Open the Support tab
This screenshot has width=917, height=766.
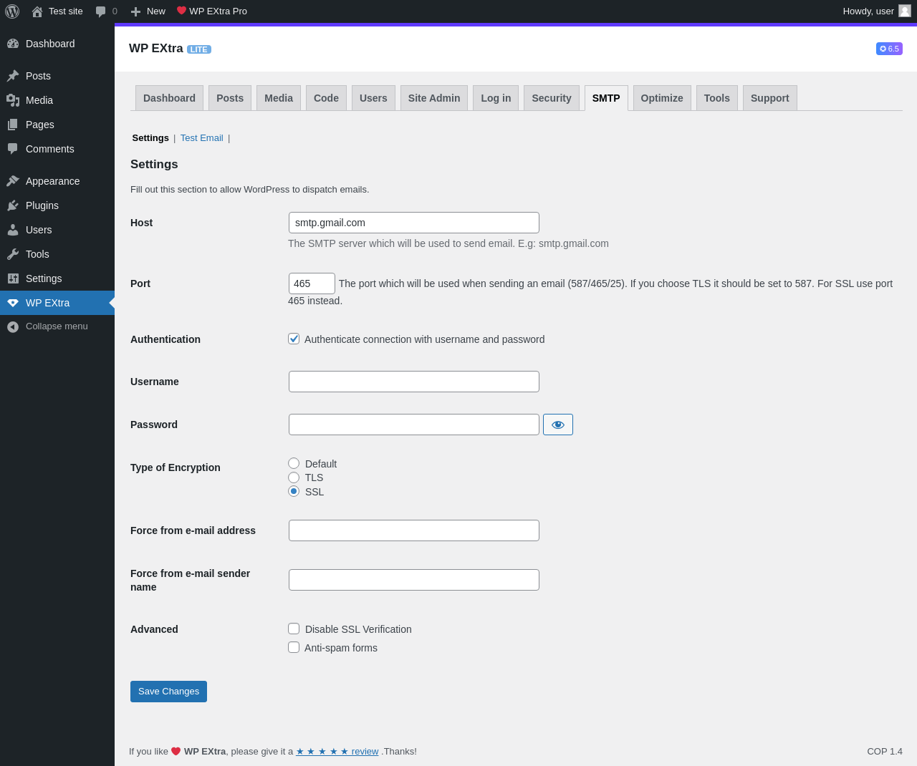(x=770, y=98)
